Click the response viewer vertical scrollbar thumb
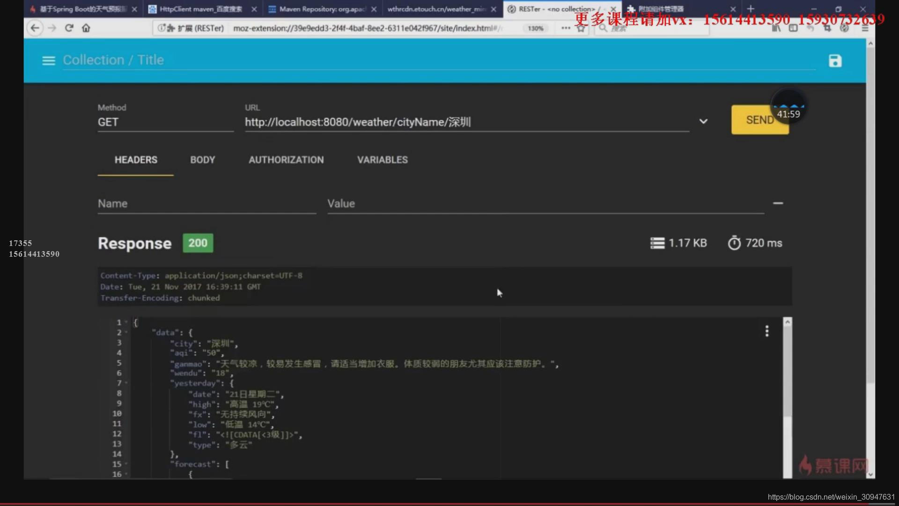899x506 pixels. 788,372
